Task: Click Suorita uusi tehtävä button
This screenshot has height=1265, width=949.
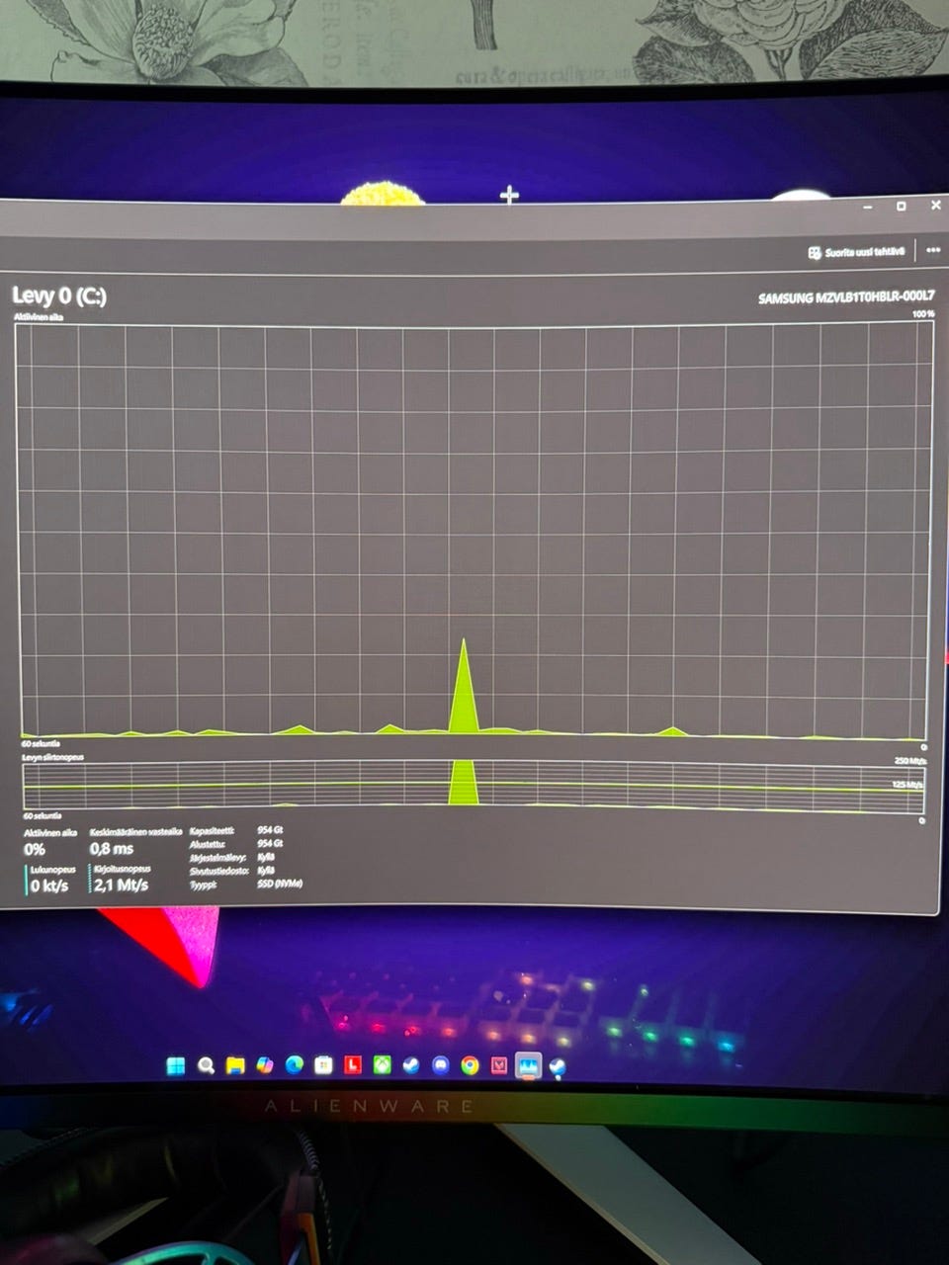Action: click(856, 253)
